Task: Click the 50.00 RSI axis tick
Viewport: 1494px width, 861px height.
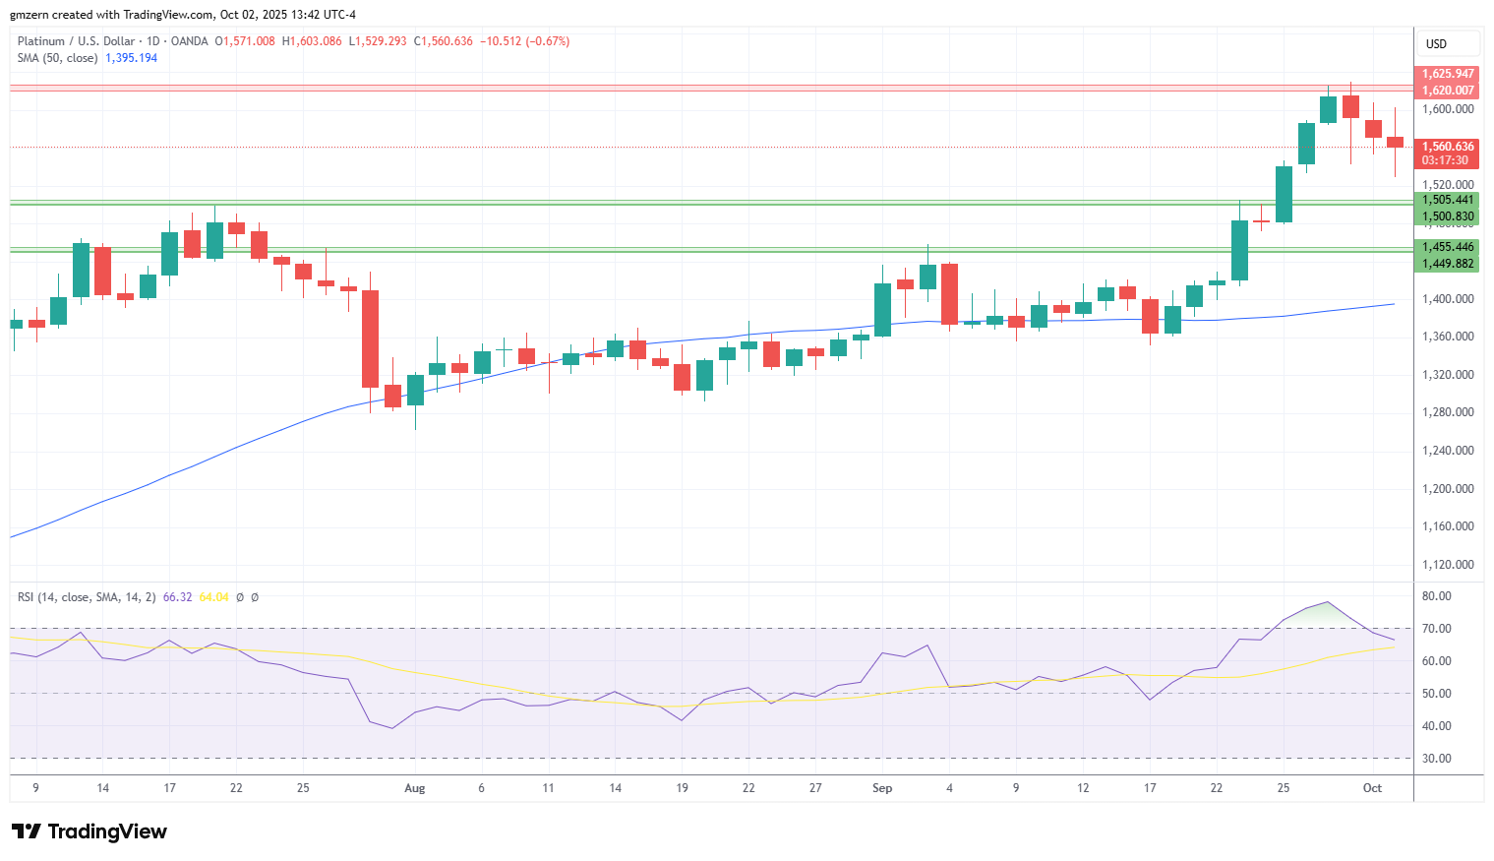Action: click(1437, 694)
